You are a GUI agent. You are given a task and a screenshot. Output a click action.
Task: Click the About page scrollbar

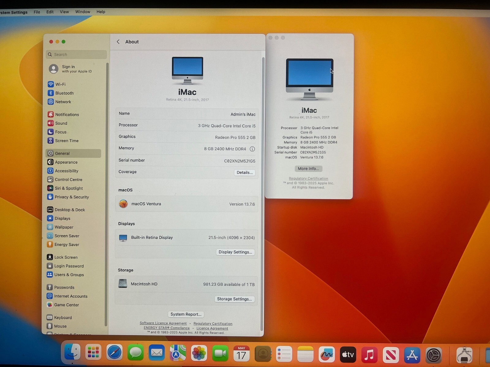pos(262,194)
